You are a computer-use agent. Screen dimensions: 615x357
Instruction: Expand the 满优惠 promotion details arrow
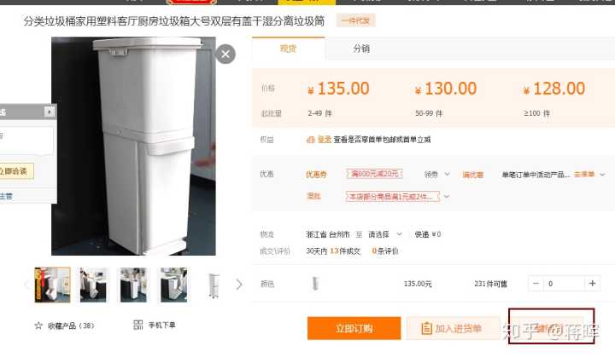coord(603,174)
